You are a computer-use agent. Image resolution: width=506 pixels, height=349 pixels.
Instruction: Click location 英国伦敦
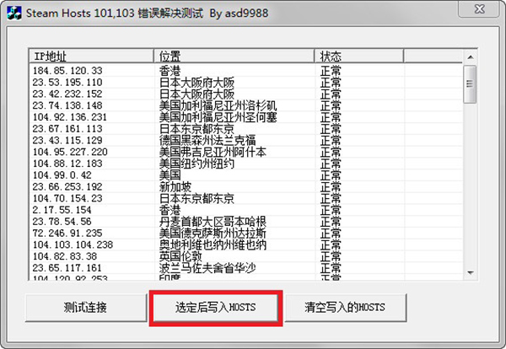tap(180, 256)
